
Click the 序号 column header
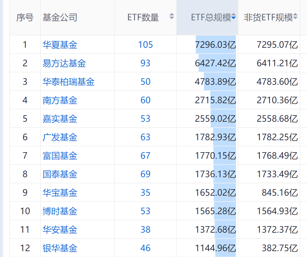pos(25,17)
